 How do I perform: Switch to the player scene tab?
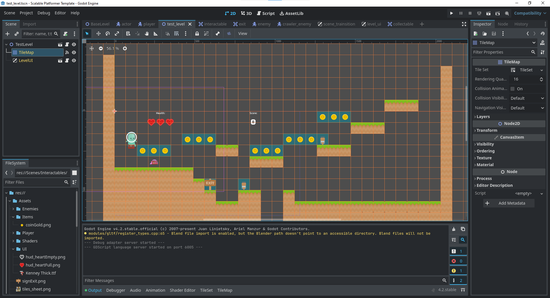coord(147,24)
